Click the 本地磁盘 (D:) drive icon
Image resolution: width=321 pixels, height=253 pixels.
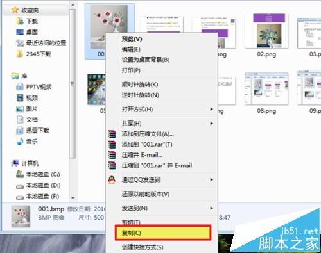click(x=20, y=186)
